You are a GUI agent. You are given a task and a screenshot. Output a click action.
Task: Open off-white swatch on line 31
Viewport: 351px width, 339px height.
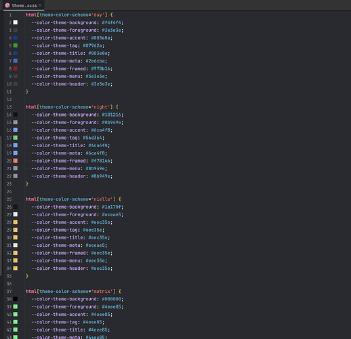tap(16, 245)
